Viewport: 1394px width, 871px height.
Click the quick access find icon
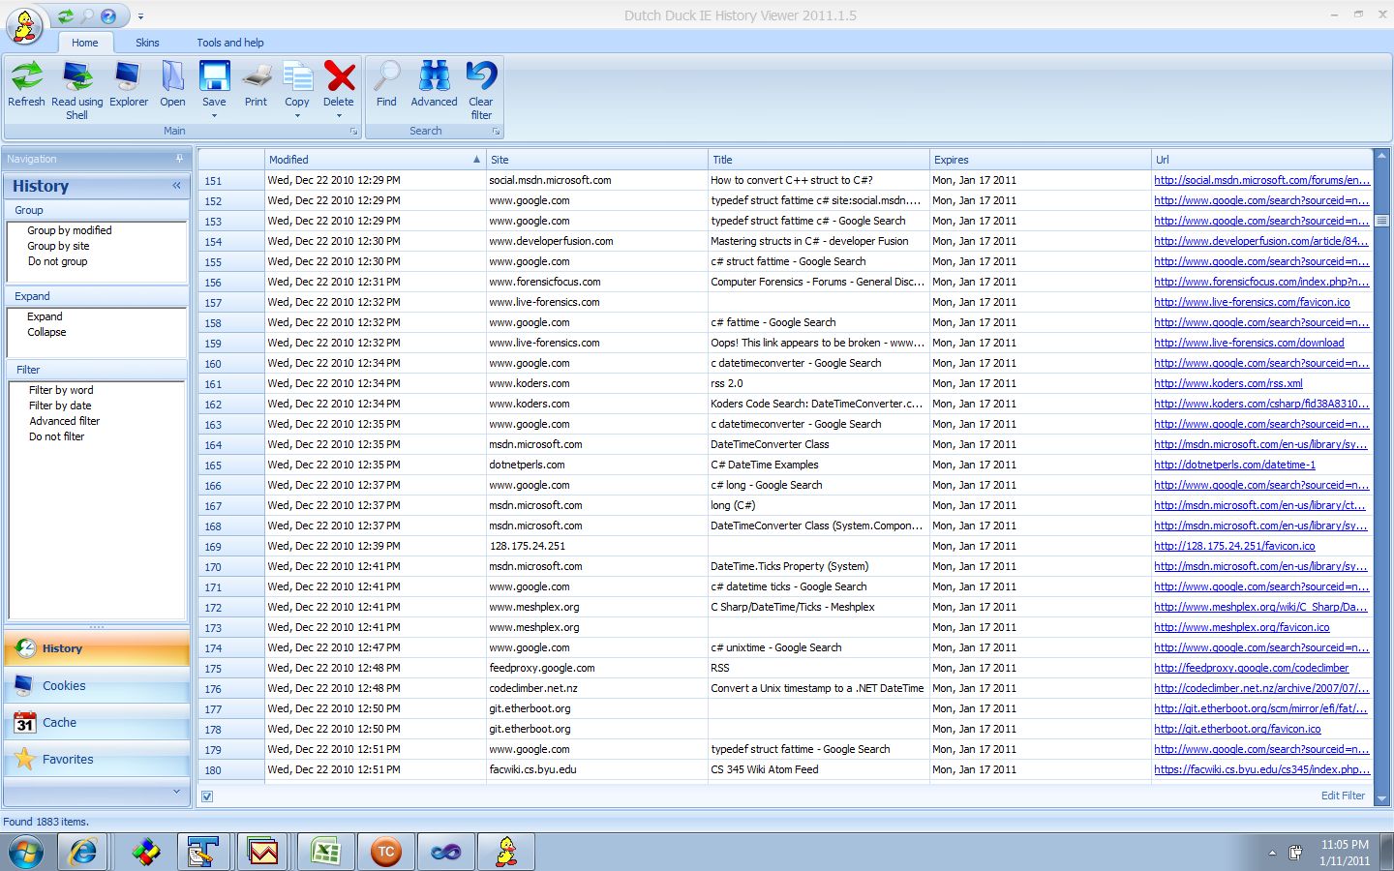click(x=87, y=16)
